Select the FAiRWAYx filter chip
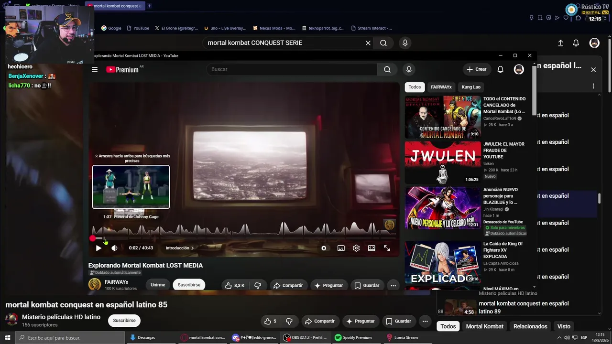The height and width of the screenshot is (344, 612). pyautogui.click(x=441, y=87)
